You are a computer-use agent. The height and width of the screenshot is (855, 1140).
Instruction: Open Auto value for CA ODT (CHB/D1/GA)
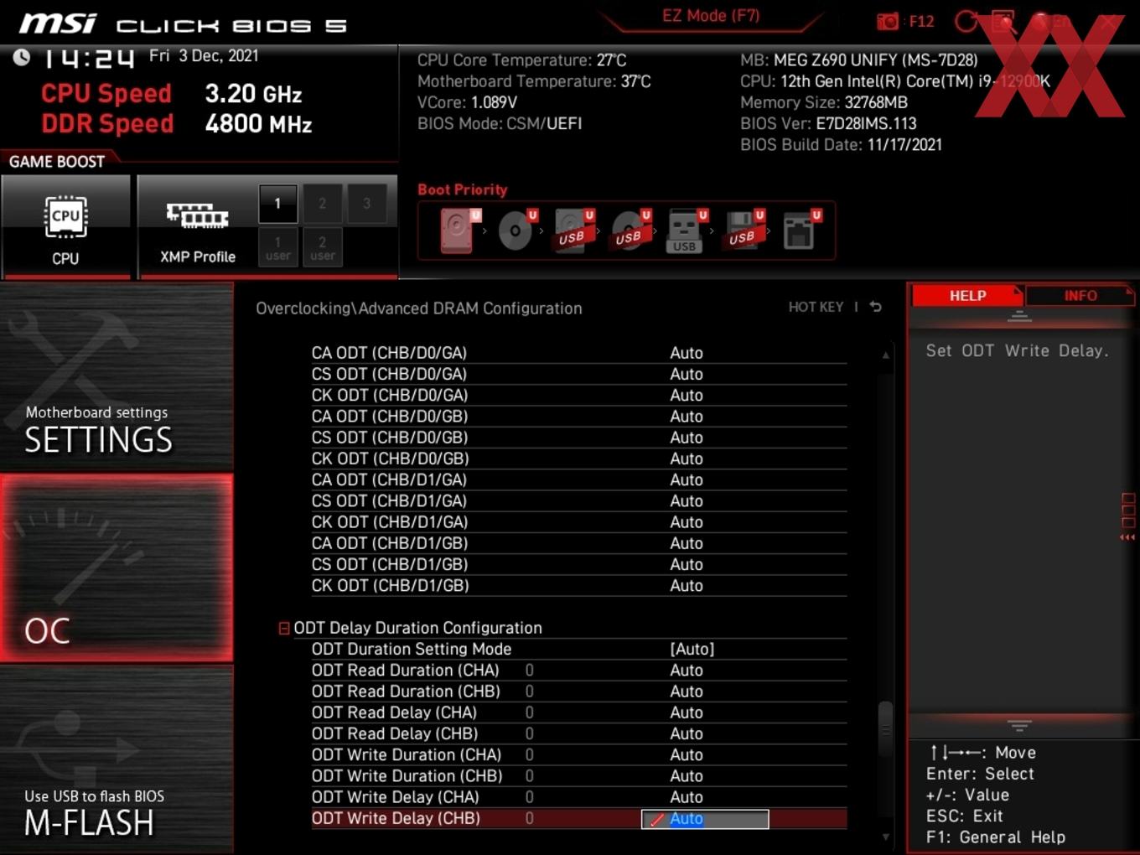686,479
